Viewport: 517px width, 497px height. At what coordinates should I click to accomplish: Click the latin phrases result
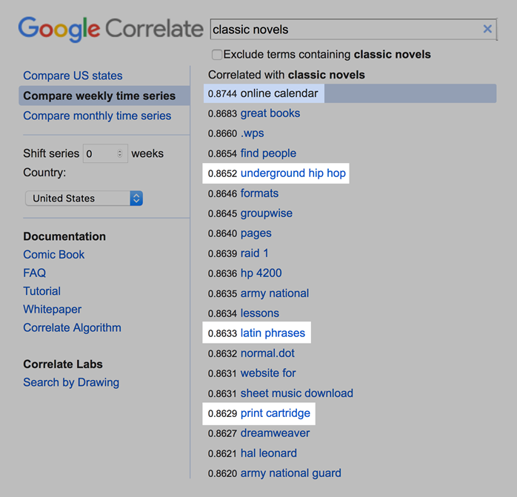[x=273, y=333]
